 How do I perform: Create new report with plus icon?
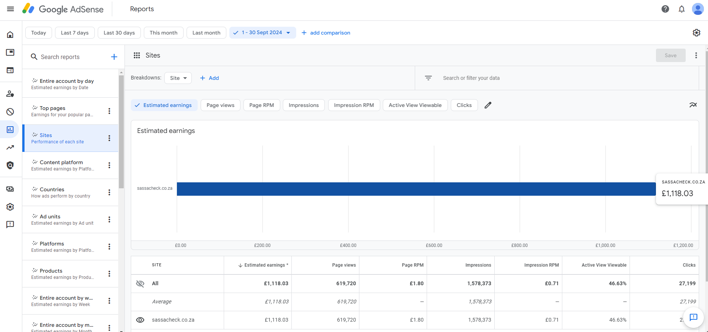[x=114, y=57]
